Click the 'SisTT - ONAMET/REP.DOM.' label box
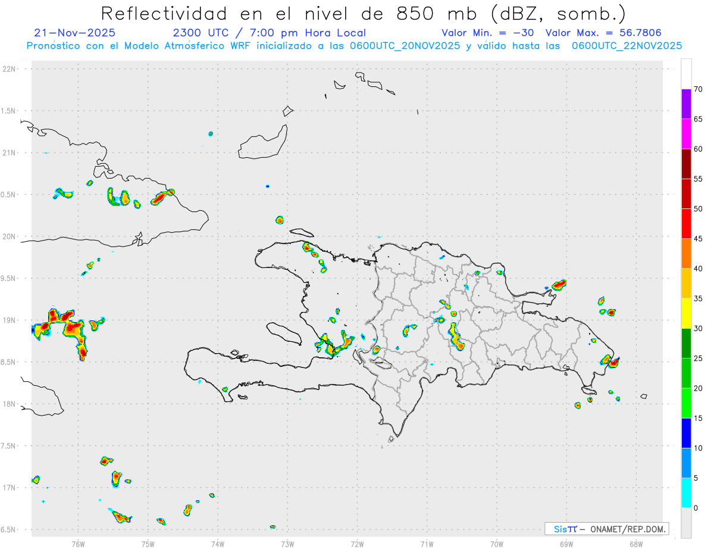Viewport: 714px width, 552px height. tap(606, 529)
